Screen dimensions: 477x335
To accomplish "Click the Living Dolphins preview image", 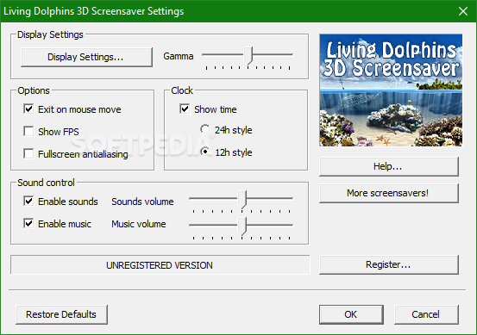I will point(391,90).
